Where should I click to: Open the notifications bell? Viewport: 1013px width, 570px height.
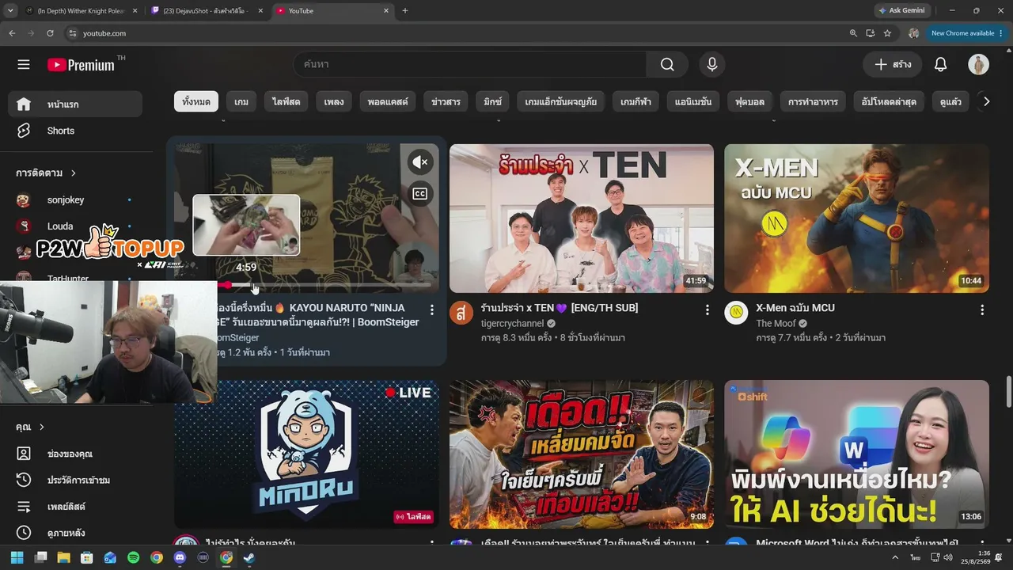[940, 65]
